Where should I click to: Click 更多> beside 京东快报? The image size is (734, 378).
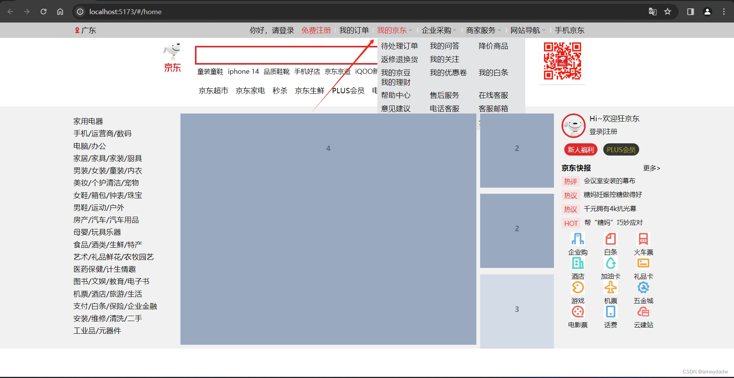point(651,168)
